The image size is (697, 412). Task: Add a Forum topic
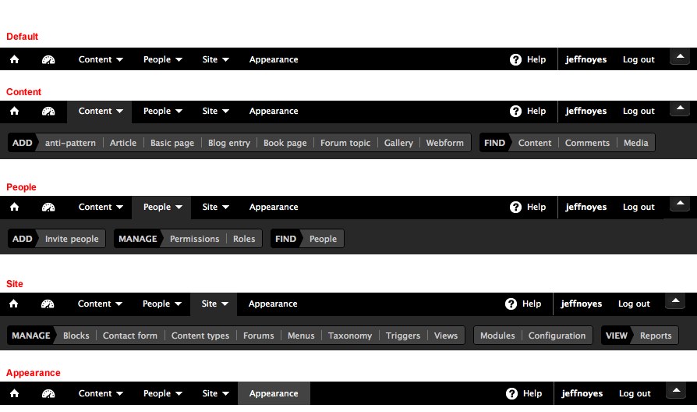(x=345, y=143)
